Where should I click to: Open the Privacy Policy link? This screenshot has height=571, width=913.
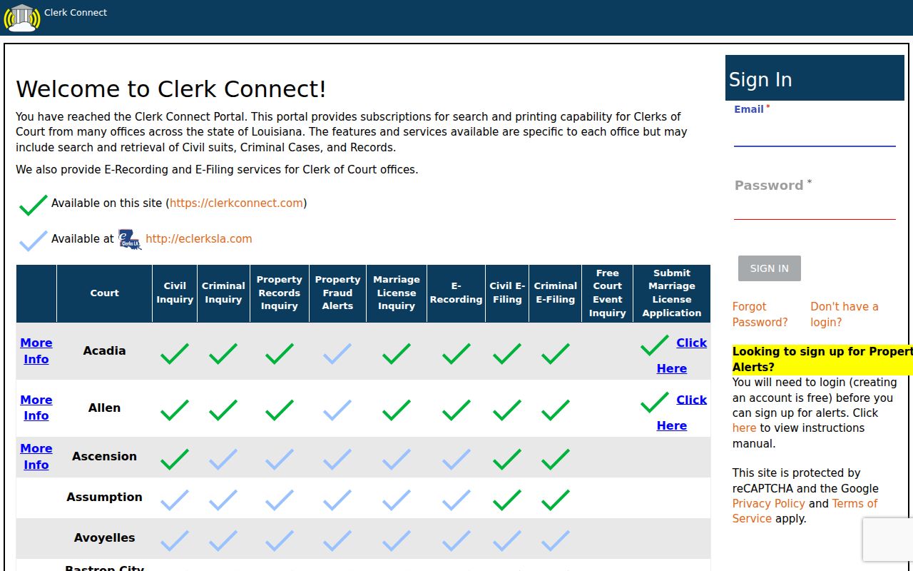click(x=769, y=504)
